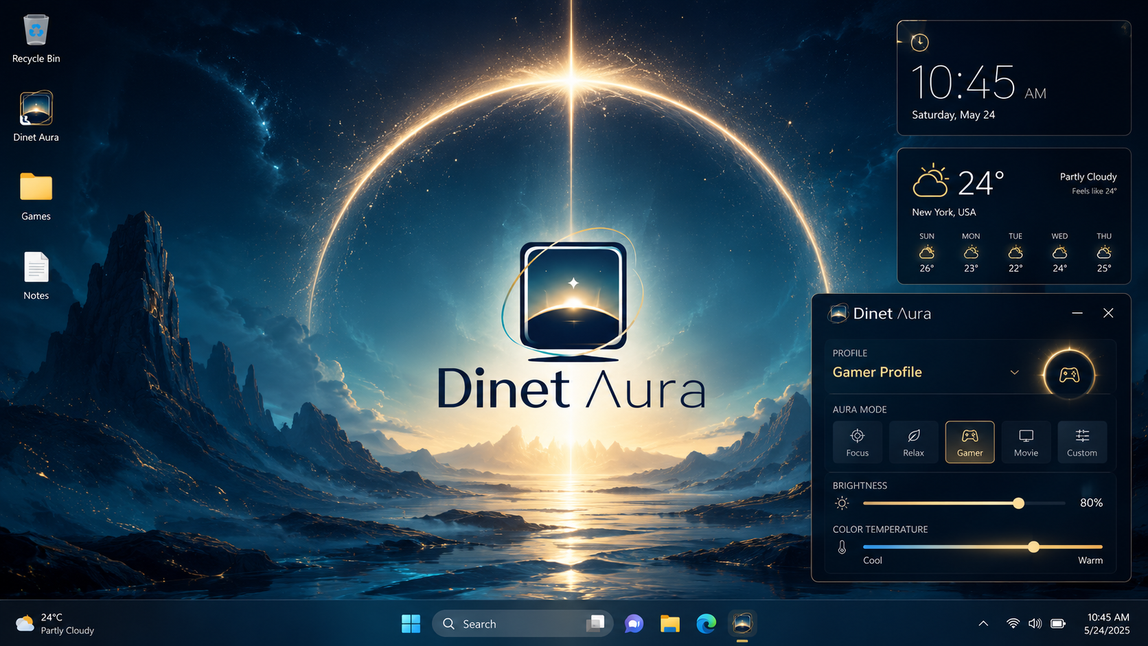Click the brightness sun icon
The width and height of the screenshot is (1148, 646).
pos(842,503)
